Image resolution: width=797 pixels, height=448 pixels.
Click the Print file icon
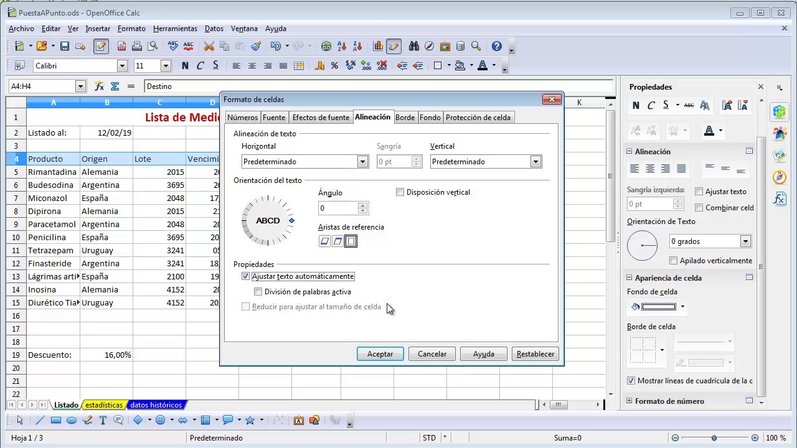[137, 46]
